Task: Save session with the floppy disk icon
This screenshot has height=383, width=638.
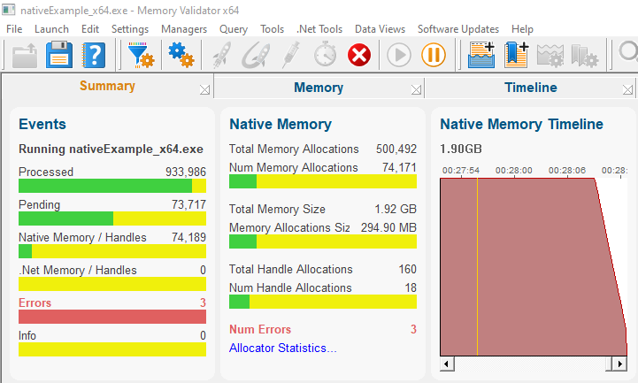Action: coord(59,55)
